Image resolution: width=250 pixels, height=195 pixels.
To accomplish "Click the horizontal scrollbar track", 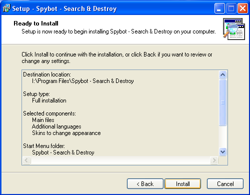I will (x=120, y=160).
